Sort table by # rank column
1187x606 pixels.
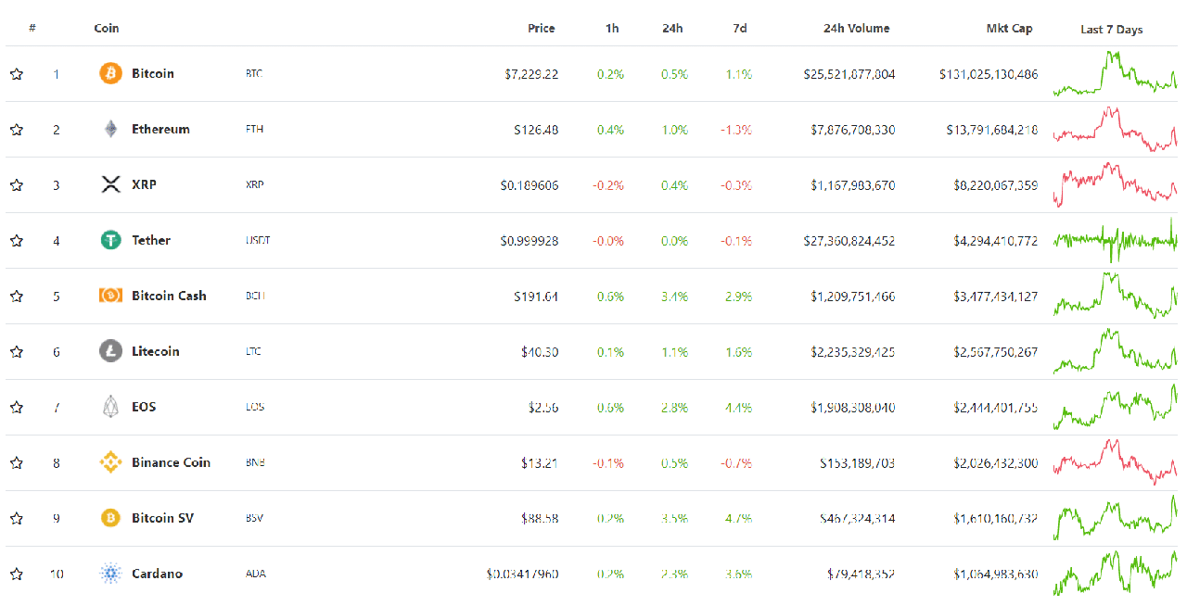[32, 28]
